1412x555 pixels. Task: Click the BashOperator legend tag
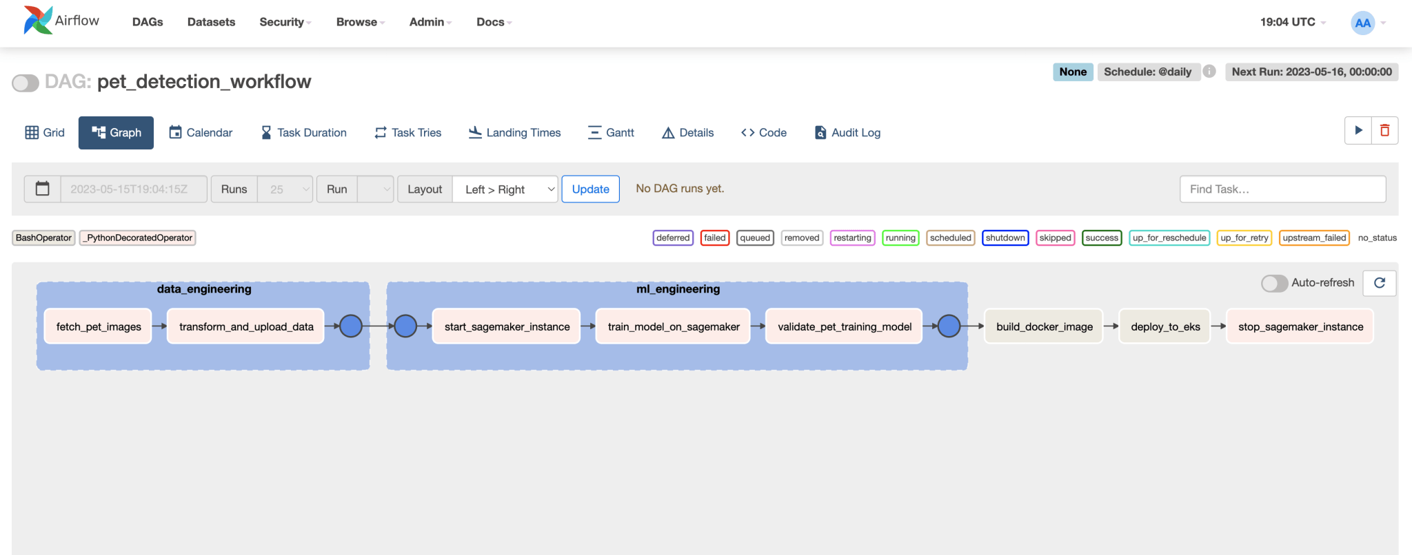tap(43, 238)
